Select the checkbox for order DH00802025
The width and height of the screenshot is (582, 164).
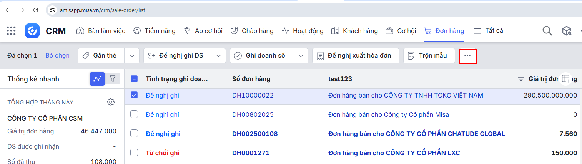(134, 114)
